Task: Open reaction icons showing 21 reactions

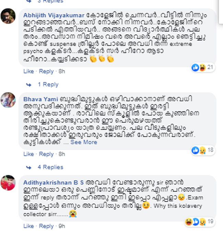Action: pos(202,67)
